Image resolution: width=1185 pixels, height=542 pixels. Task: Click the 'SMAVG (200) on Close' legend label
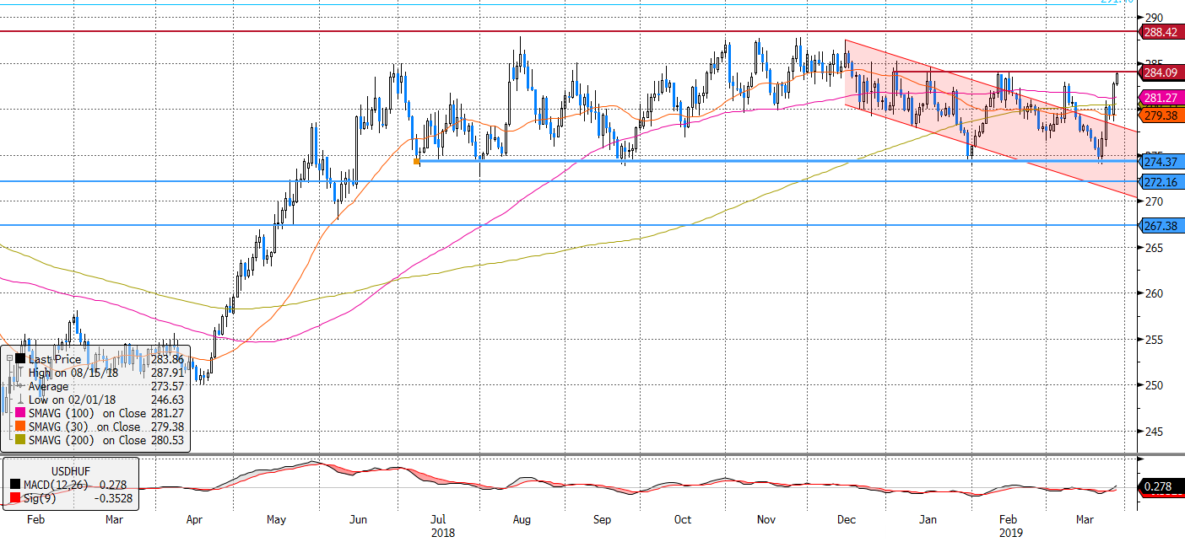point(88,440)
